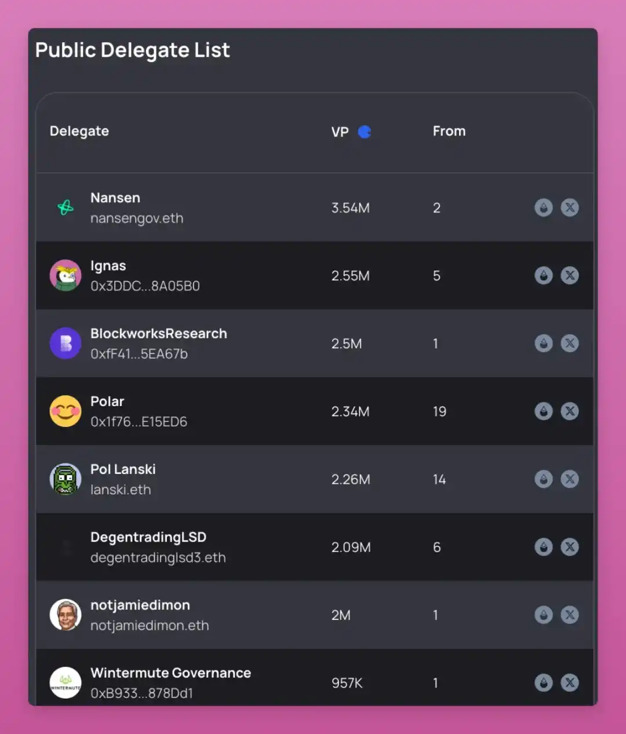626x734 pixels.
Task: Click the droplet icon in Nansen's row
Action: [543, 207]
